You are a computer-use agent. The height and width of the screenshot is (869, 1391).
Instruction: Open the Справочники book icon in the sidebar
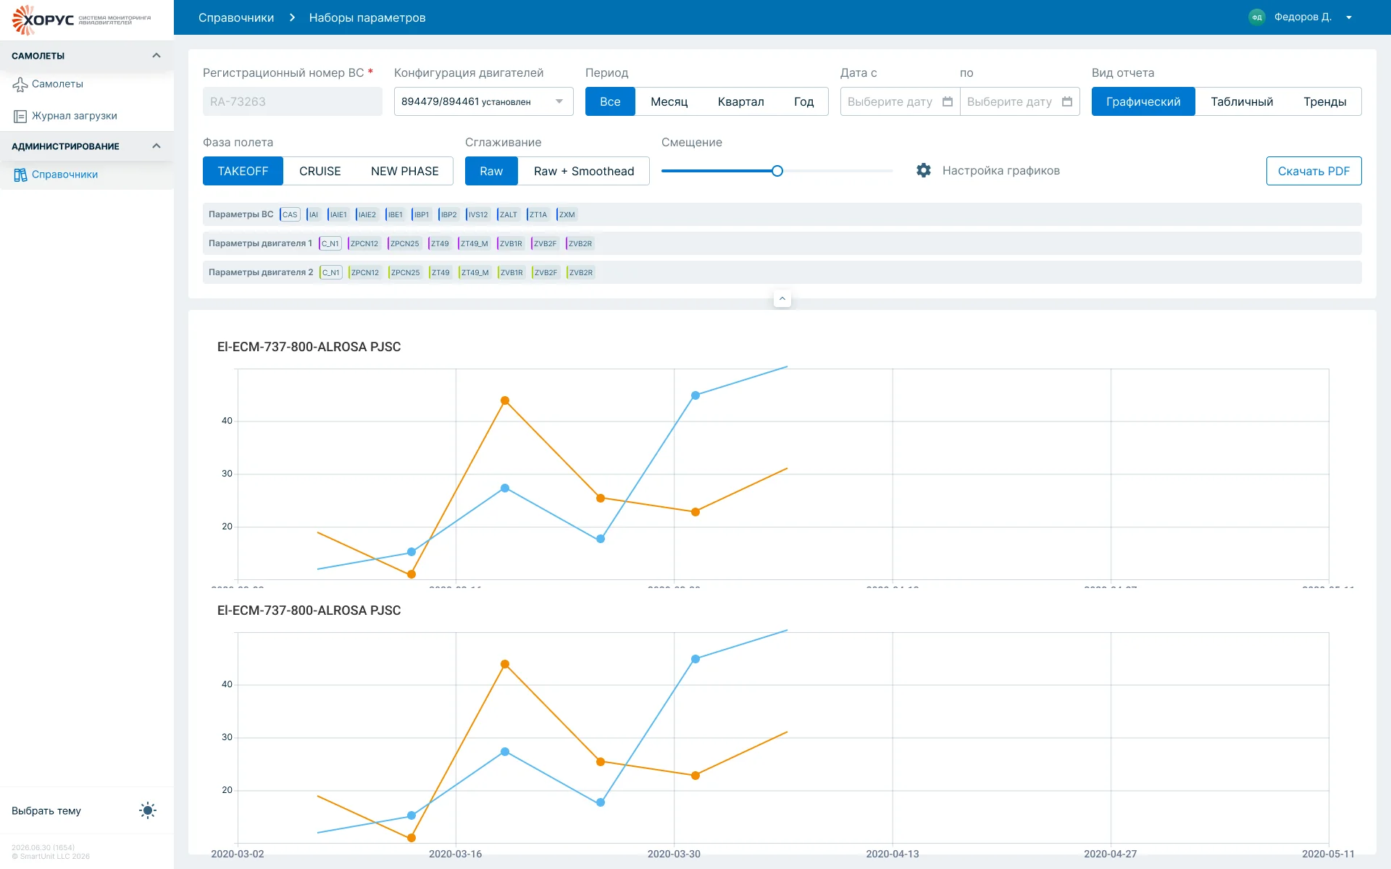point(20,175)
